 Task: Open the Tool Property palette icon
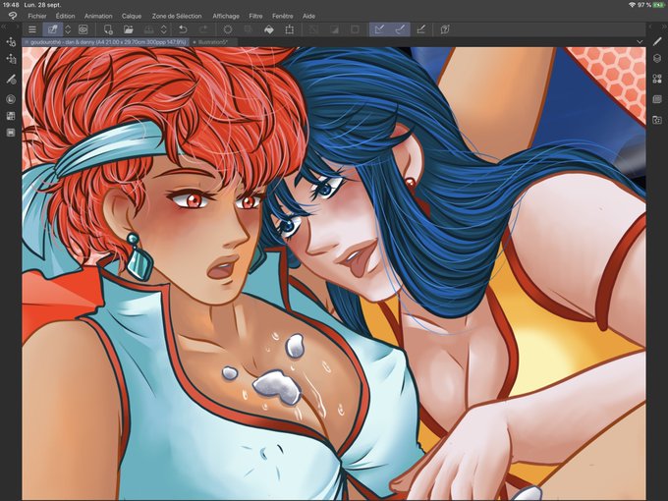click(11, 59)
